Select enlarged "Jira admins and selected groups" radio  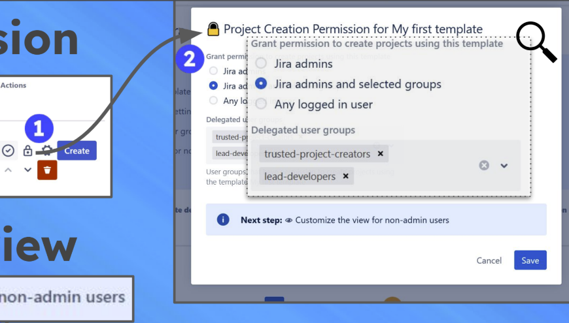click(x=260, y=84)
